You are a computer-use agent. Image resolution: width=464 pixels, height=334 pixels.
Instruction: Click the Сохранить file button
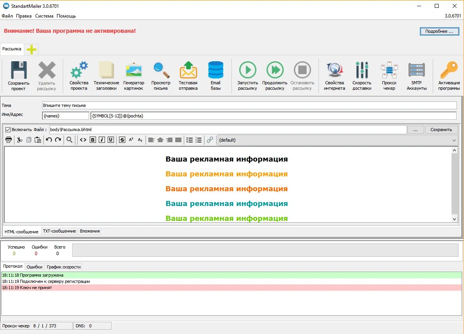click(441, 130)
